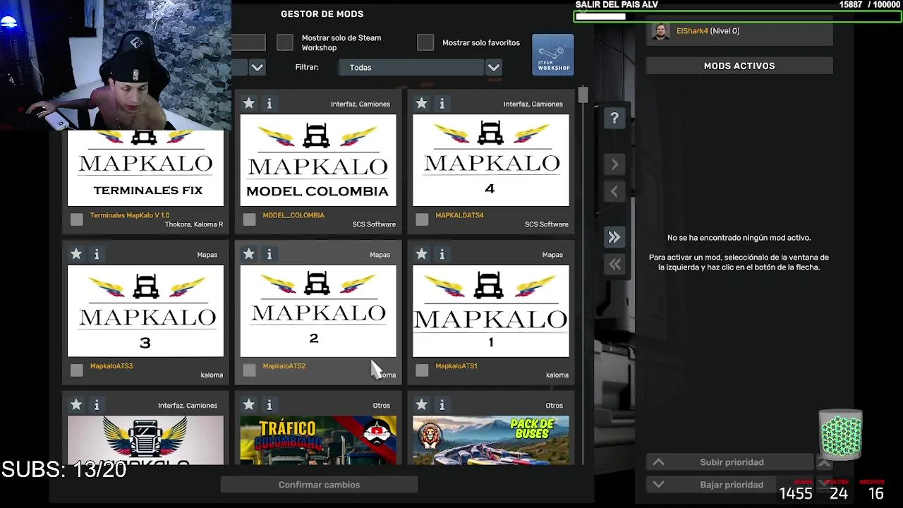
Task: Click the Mods Activos panel header
Action: pyautogui.click(x=739, y=66)
